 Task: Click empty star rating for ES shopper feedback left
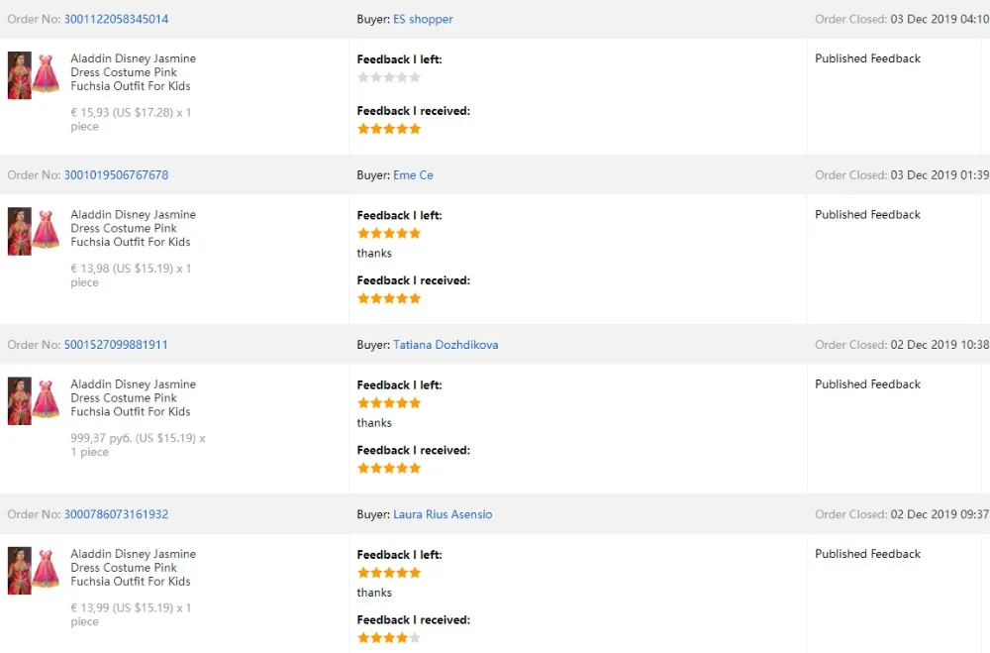[389, 77]
